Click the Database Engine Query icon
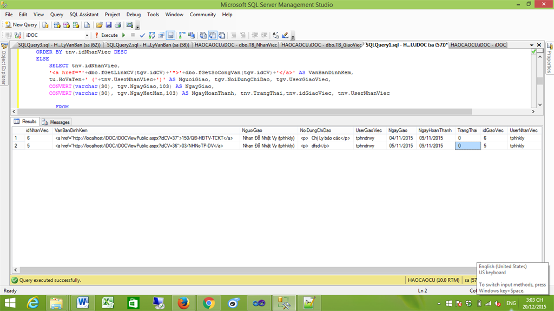Viewport: 554px width, 311px height. (x=45, y=25)
